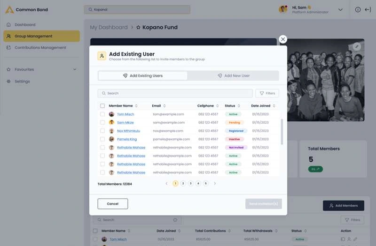Screen dimensions: 376x246
Task: Open Sam Mkize profile link
Action: point(125,122)
